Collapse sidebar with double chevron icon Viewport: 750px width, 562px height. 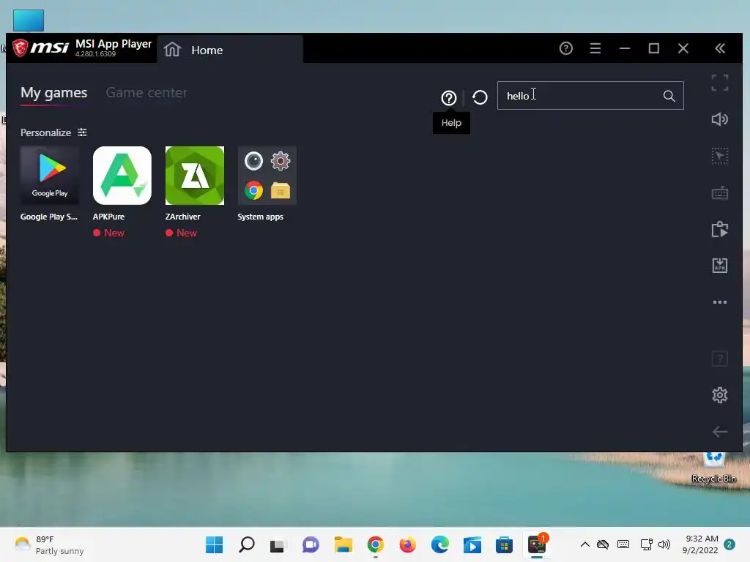[x=720, y=48]
